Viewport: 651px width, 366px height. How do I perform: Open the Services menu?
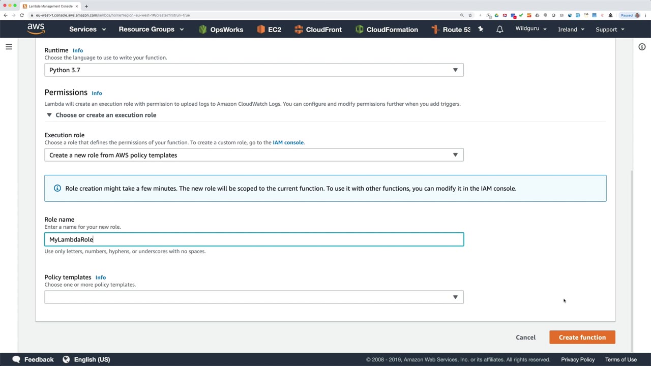(87, 29)
